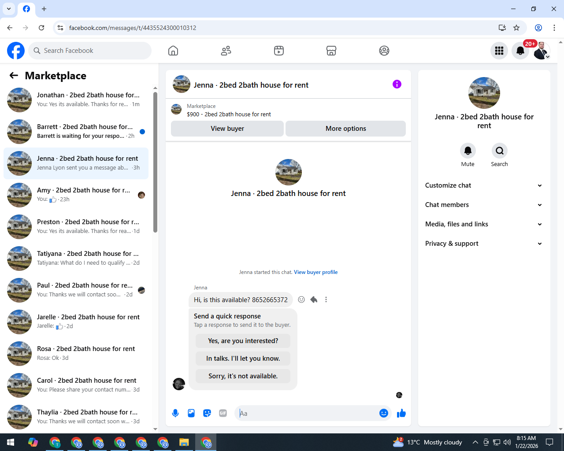564x451 pixels.
Task: Click the View buyer button
Action: click(227, 129)
